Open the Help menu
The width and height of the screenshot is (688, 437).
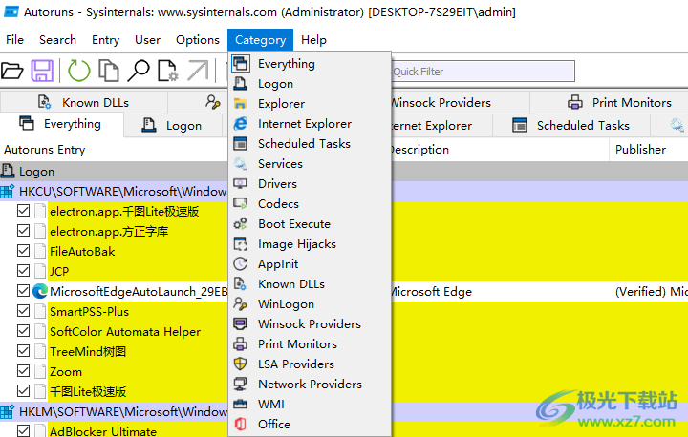(x=313, y=40)
